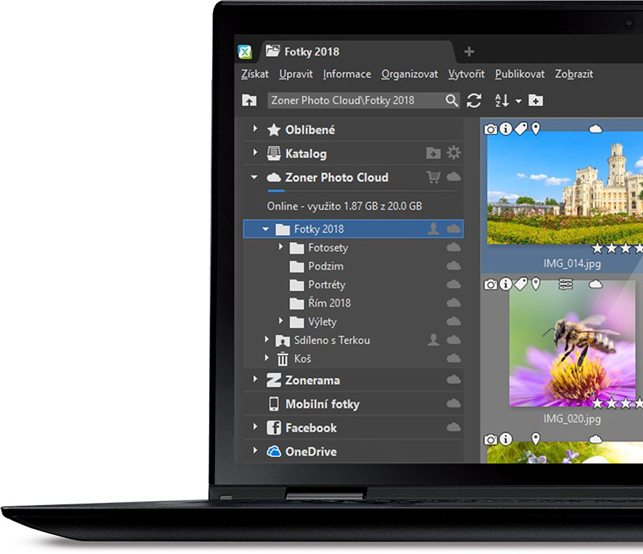Viewport: 643px width, 554px height.
Task: Open the Publikovat menu
Action: (520, 74)
